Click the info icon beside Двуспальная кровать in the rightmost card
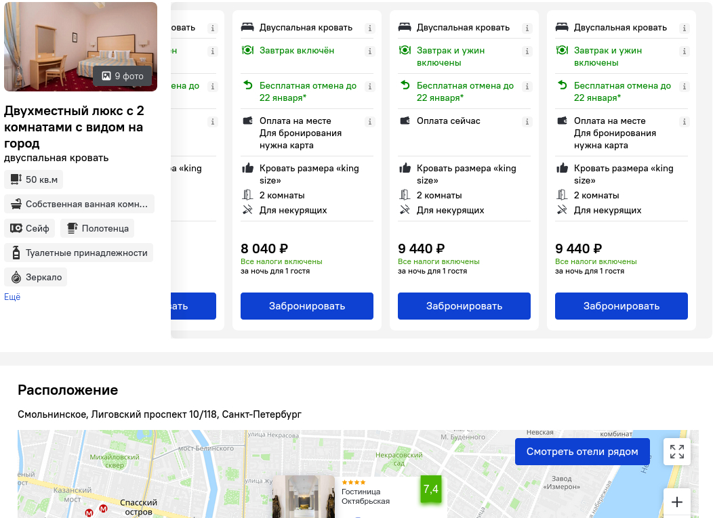This screenshot has height=518, width=713. click(x=685, y=28)
